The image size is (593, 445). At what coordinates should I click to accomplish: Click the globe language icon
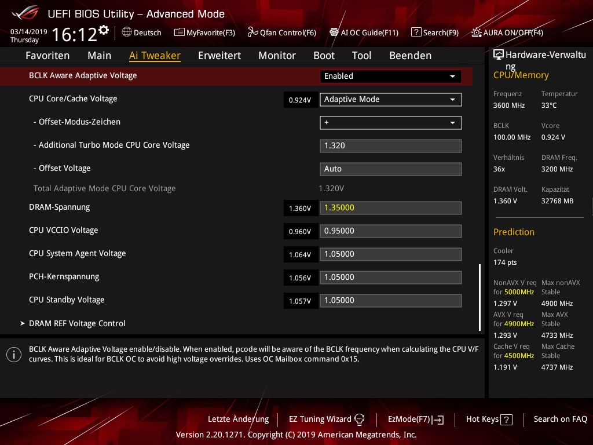pos(127,32)
